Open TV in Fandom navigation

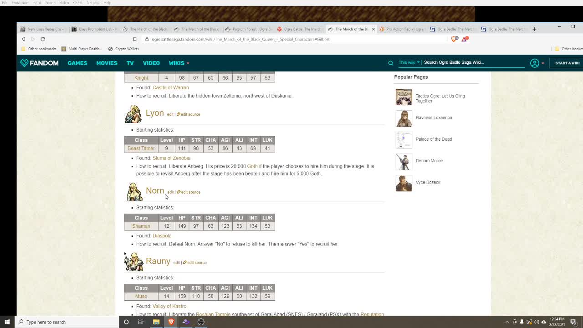pyautogui.click(x=130, y=63)
